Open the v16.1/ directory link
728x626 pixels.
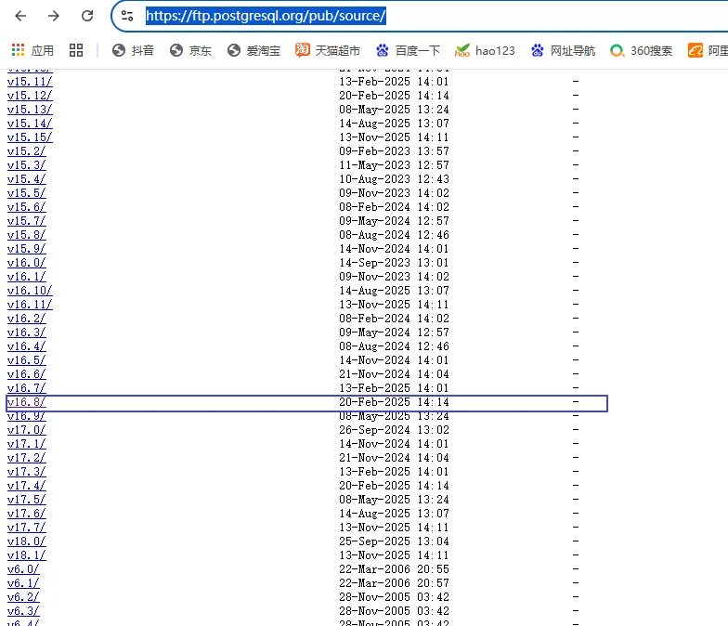(x=26, y=277)
